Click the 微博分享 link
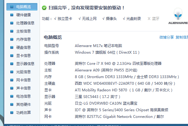Viewport: 188px width, 126px height. click(167, 37)
